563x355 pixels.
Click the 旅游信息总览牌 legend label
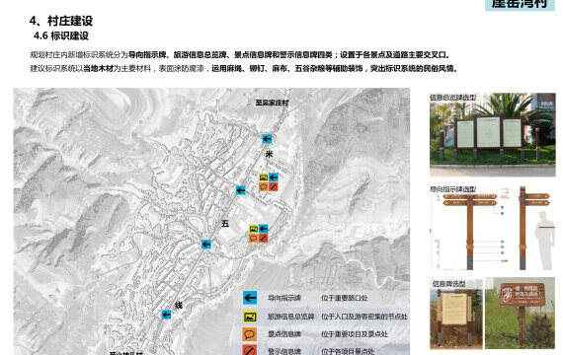click(x=290, y=317)
